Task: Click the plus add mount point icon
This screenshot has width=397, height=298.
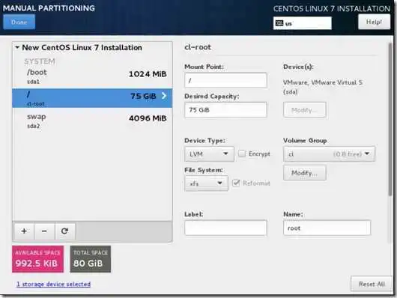Action: coord(24,231)
